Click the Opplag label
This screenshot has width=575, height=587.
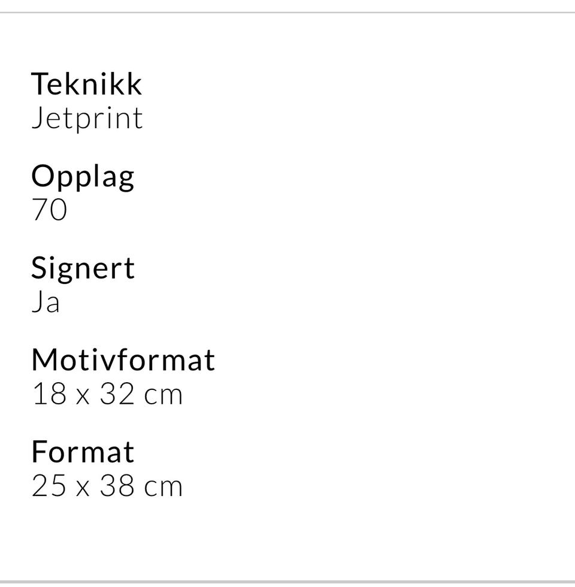(x=83, y=177)
